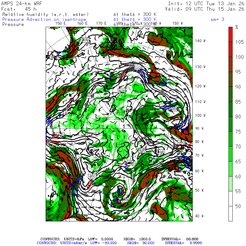Select the "65" colorbar tick label

coord(238,162)
